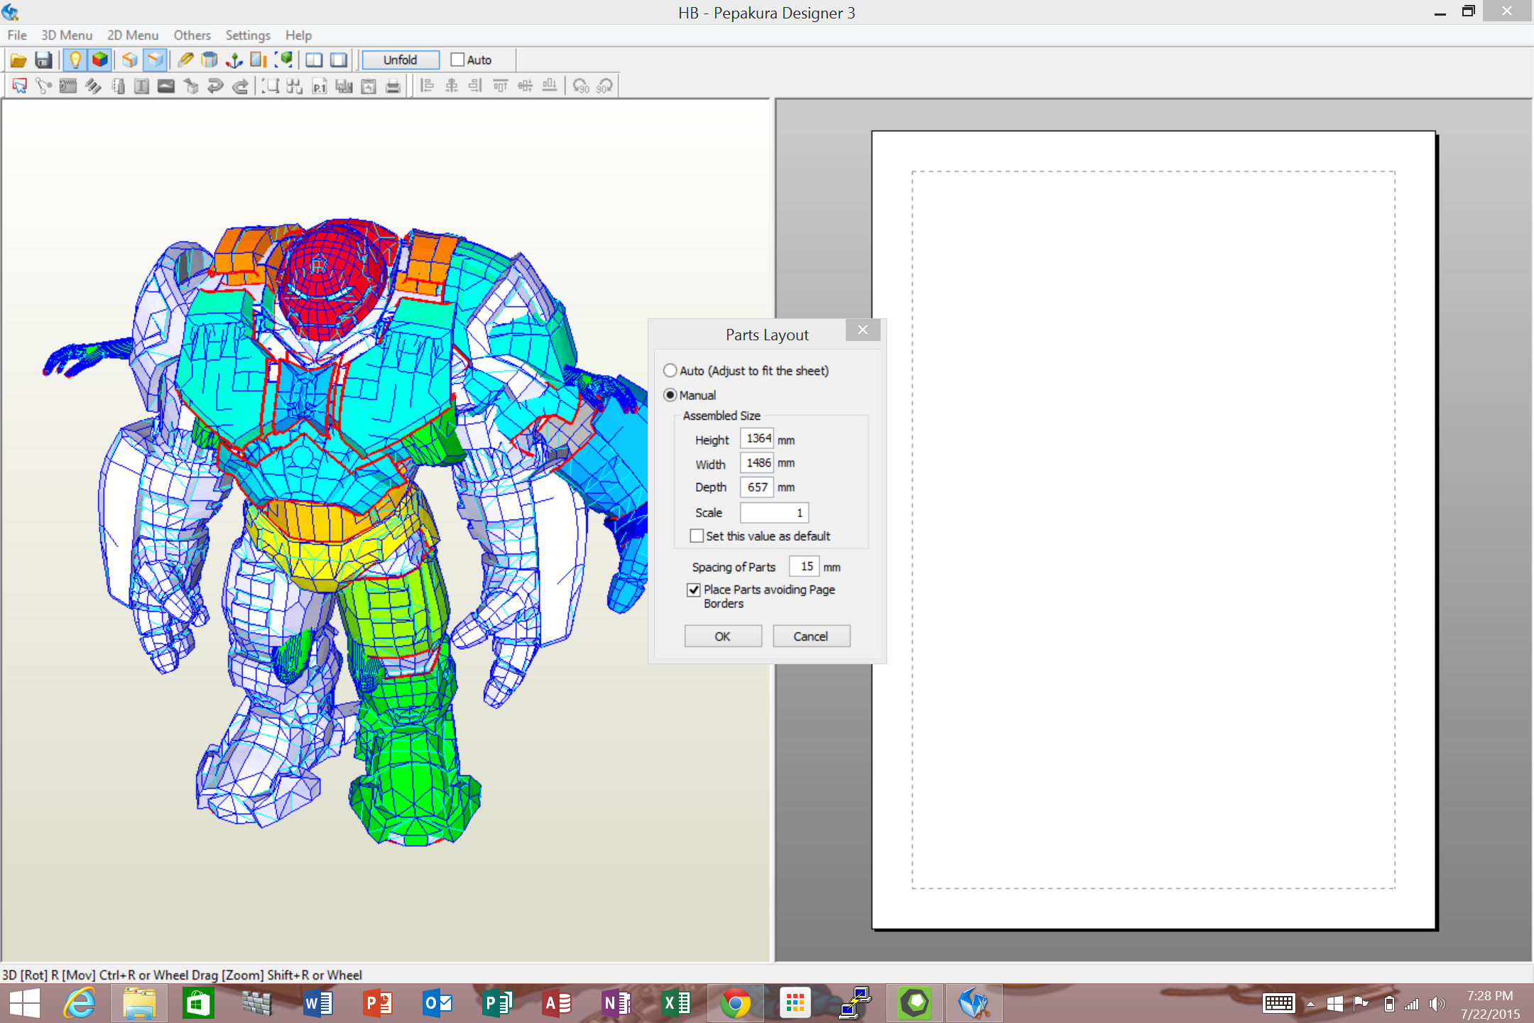Close the Parts Layout dialog with X

[863, 330]
